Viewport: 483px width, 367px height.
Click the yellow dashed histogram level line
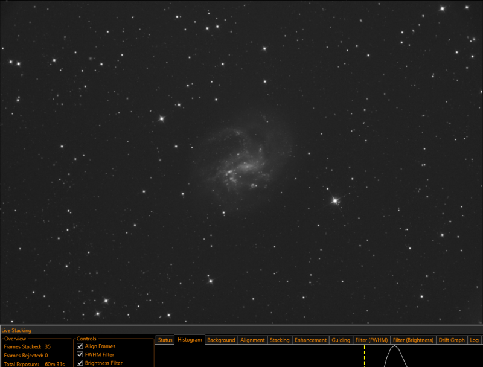click(x=365, y=356)
